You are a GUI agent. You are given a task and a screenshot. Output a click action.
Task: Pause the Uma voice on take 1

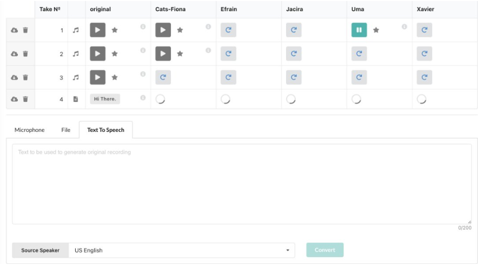pos(359,30)
